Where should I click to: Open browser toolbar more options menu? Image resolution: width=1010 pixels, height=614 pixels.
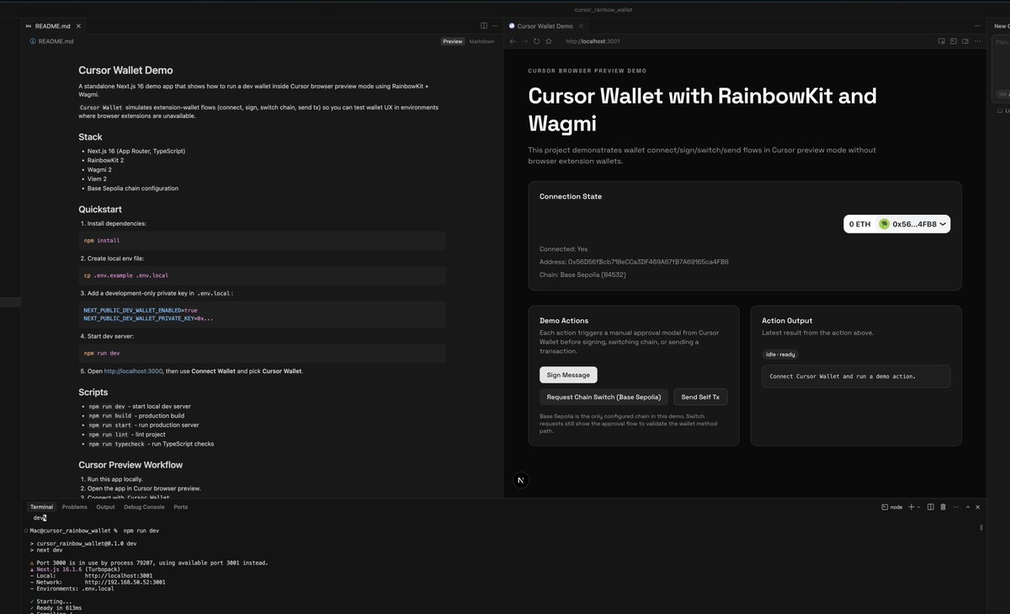point(978,41)
